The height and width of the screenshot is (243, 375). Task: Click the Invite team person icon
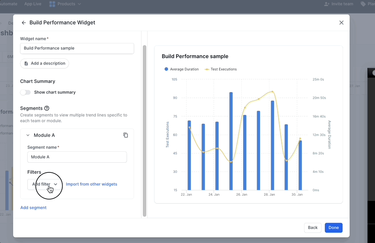pos(326,4)
